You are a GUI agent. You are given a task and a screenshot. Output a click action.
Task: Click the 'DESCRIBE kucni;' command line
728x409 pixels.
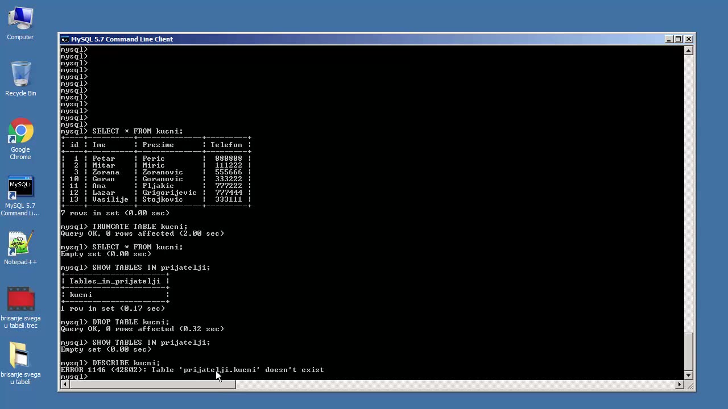coord(110,363)
